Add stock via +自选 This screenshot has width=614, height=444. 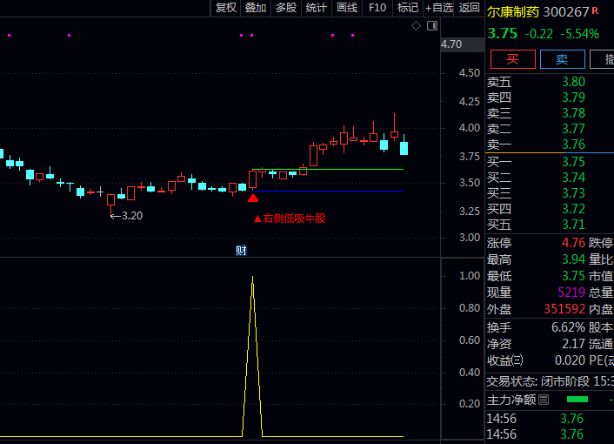coord(439,8)
